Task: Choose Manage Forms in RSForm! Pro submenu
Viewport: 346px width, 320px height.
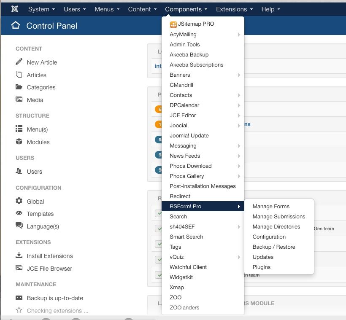Action: [x=271, y=206]
